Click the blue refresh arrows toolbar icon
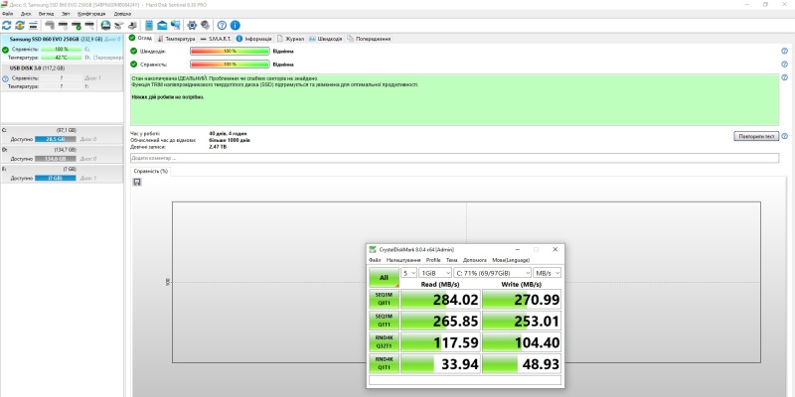Image resolution: width=795 pixels, height=397 pixels. click(x=7, y=26)
